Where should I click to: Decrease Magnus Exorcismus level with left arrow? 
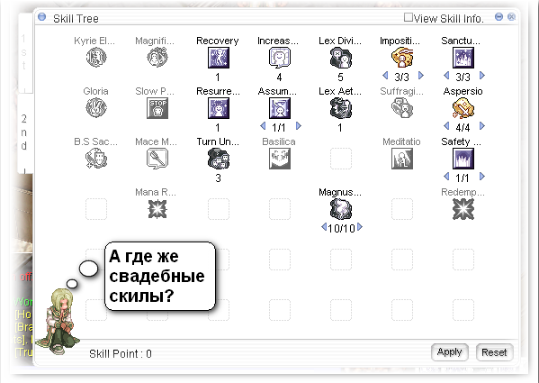[x=323, y=227]
